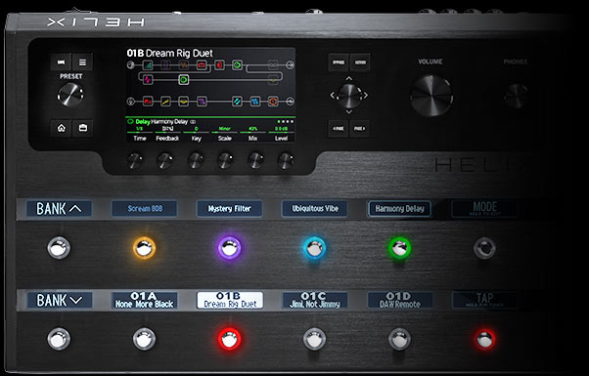
Task: Push the ACTION button above the joystick
Action: pos(360,63)
